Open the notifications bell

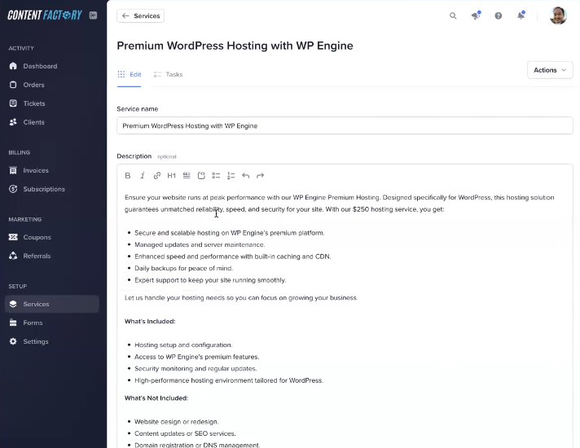point(521,15)
